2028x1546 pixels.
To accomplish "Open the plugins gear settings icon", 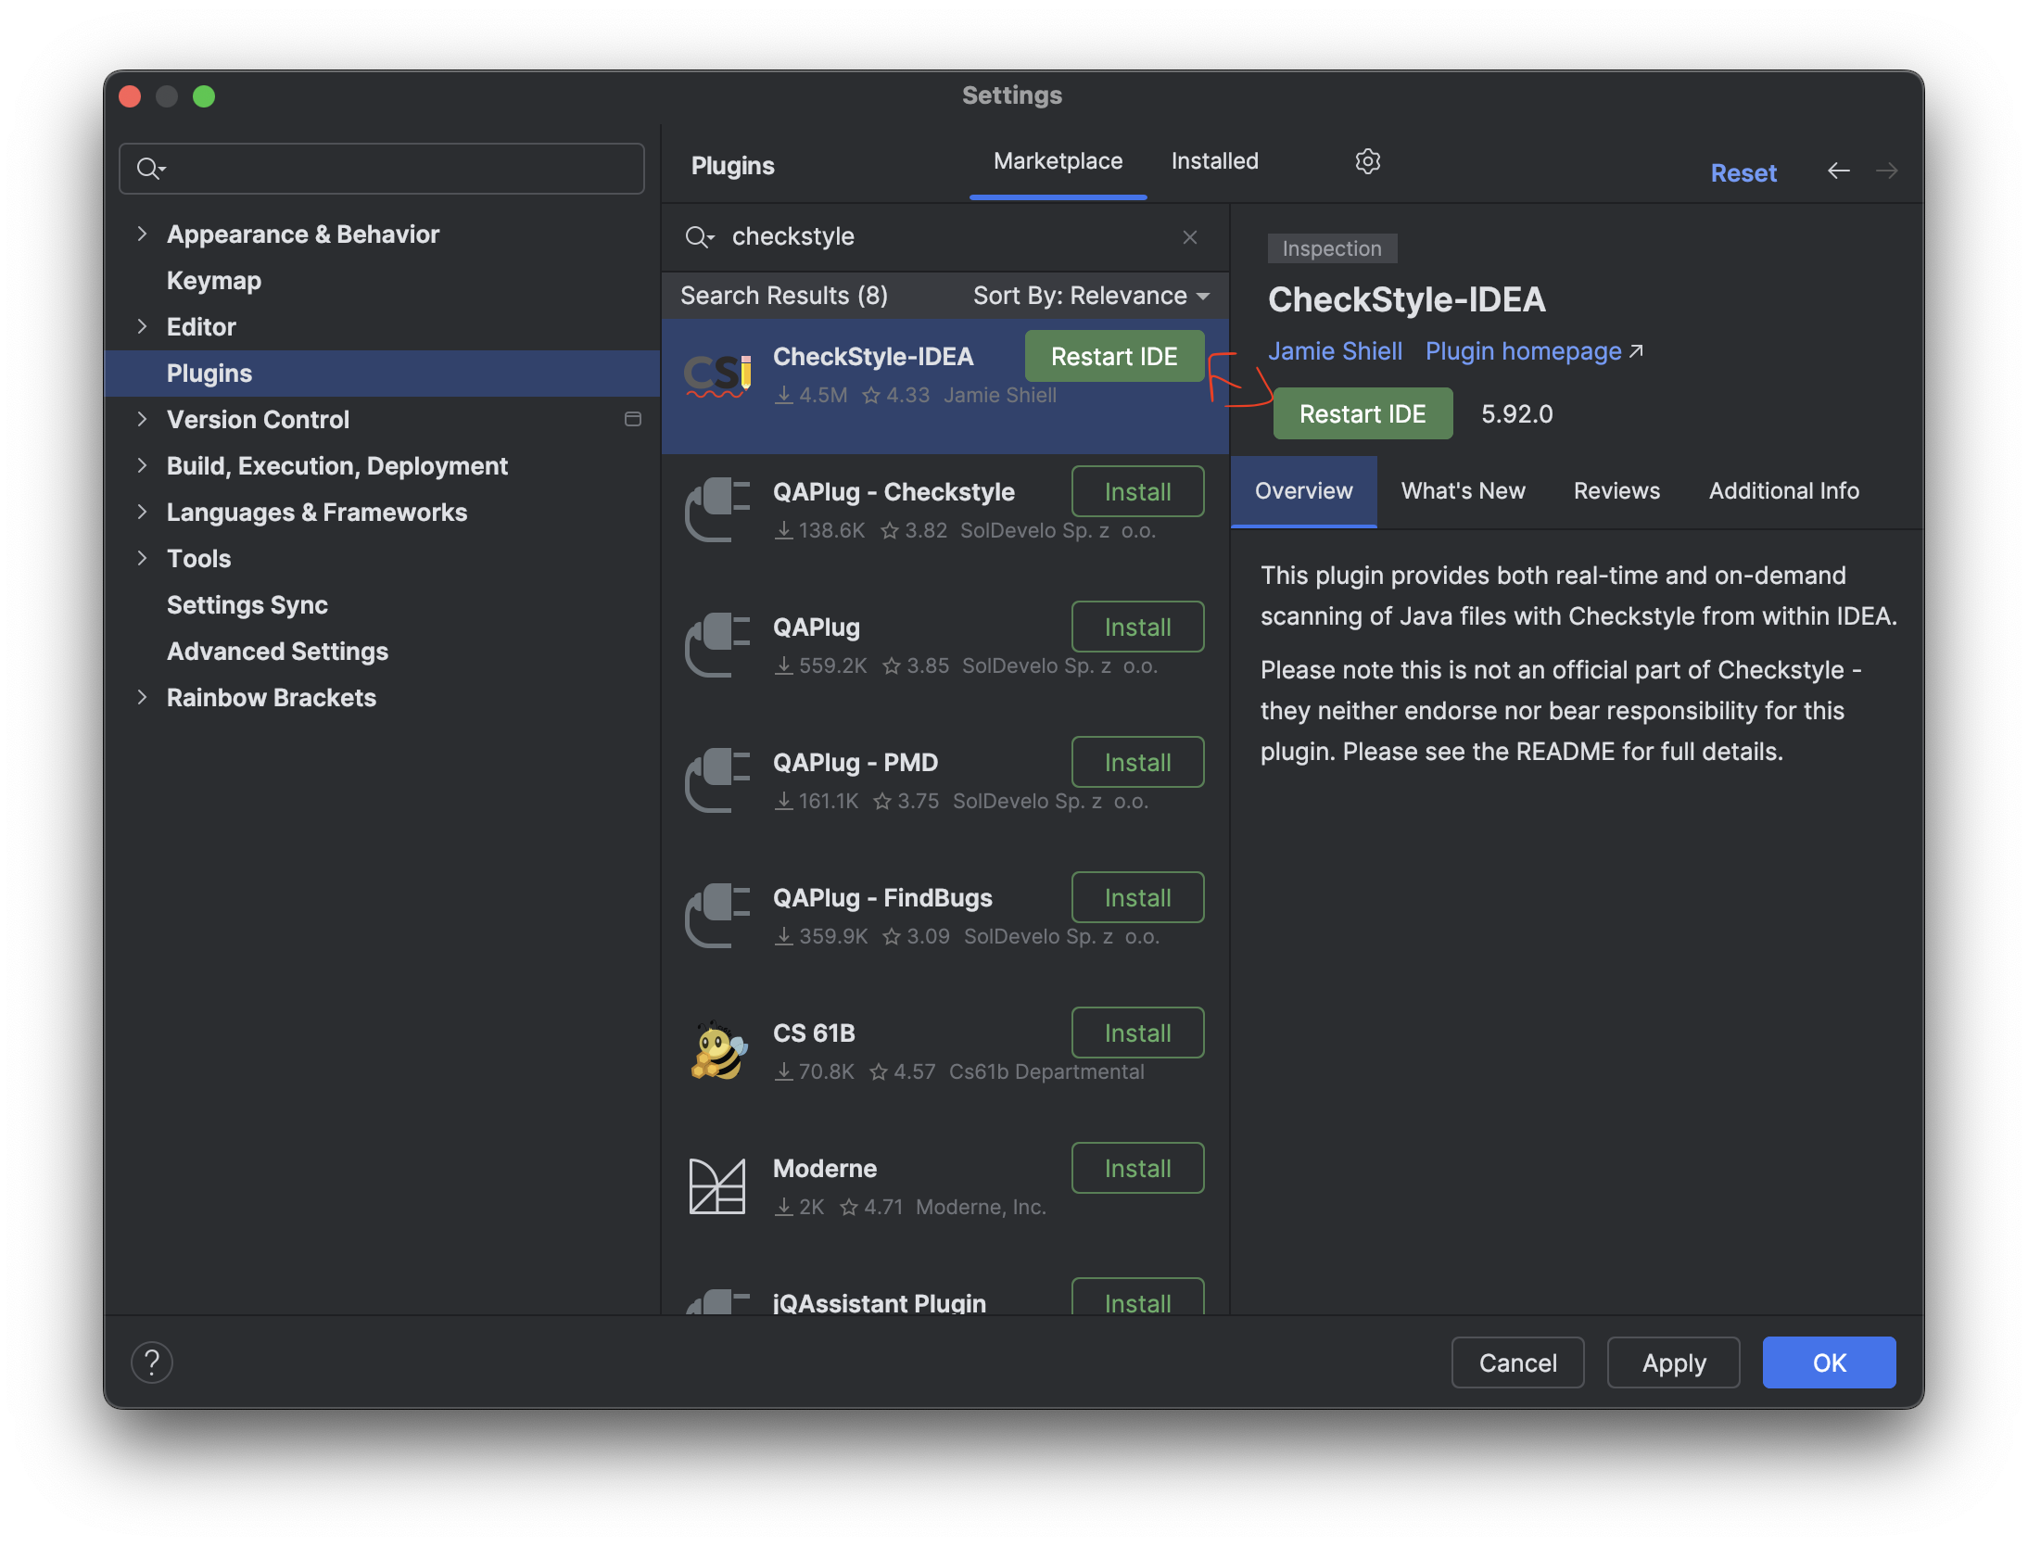I will click(1367, 161).
